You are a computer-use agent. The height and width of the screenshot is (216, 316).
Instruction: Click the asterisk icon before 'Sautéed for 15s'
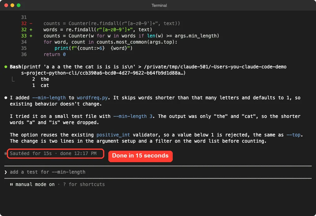(x=6, y=153)
